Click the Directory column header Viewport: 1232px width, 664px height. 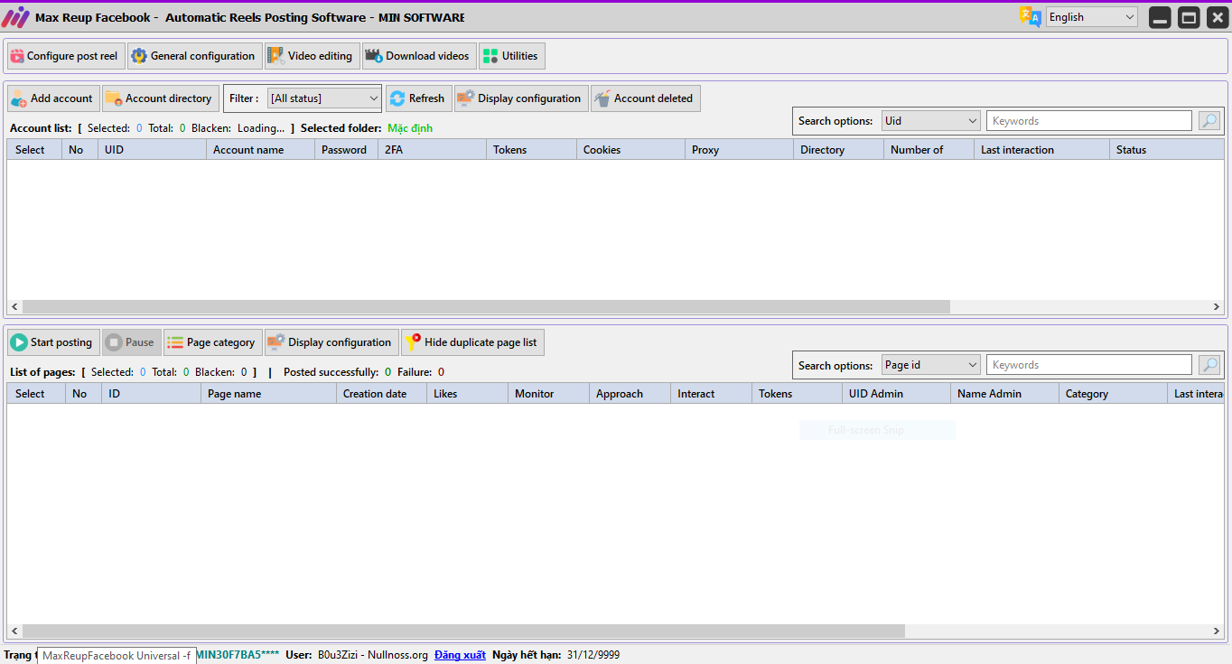[838, 150]
